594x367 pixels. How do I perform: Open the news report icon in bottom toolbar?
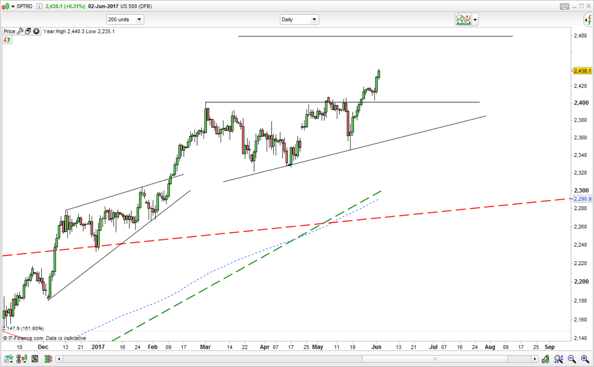35,359
